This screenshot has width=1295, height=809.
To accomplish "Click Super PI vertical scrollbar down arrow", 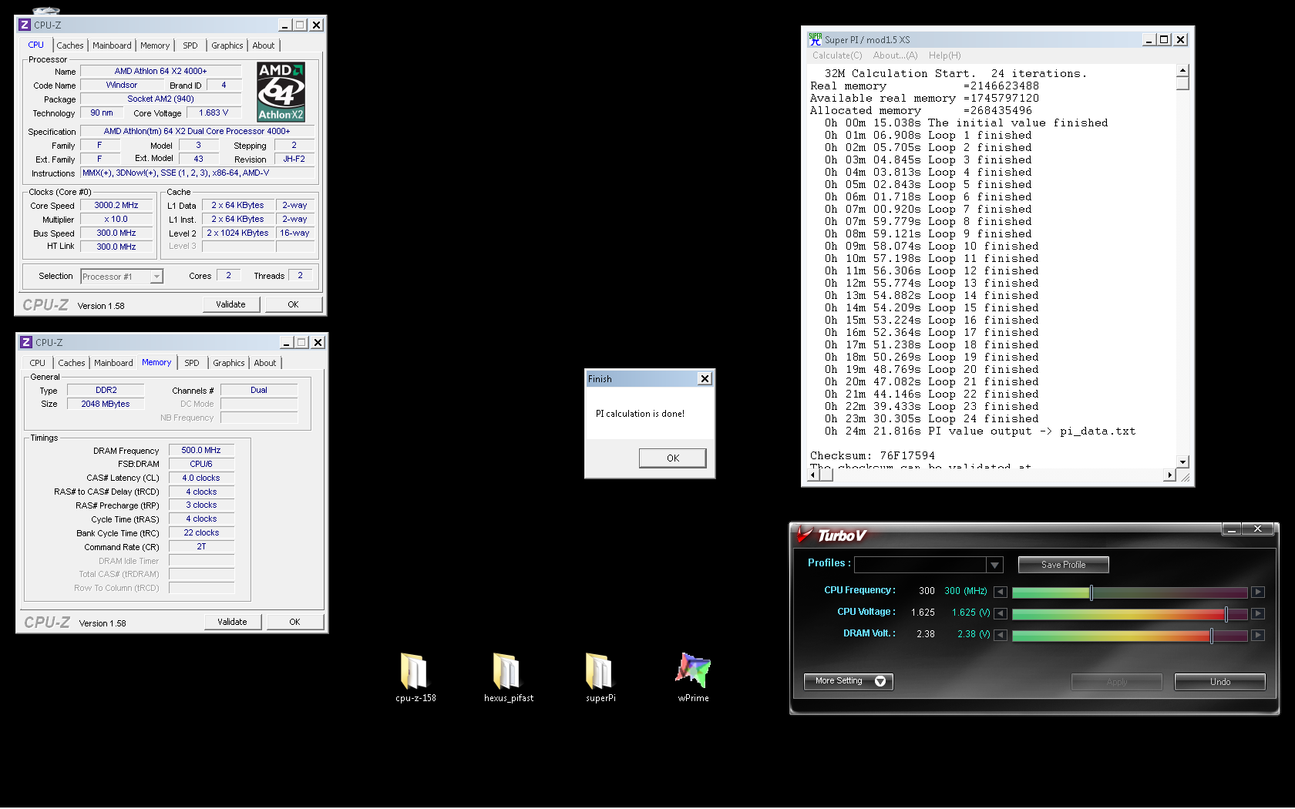I will tap(1183, 462).
